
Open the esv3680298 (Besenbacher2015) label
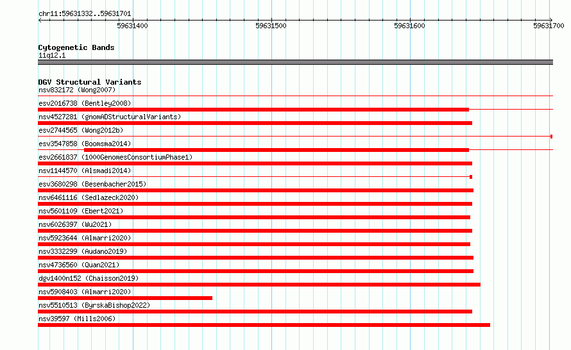click(x=92, y=184)
